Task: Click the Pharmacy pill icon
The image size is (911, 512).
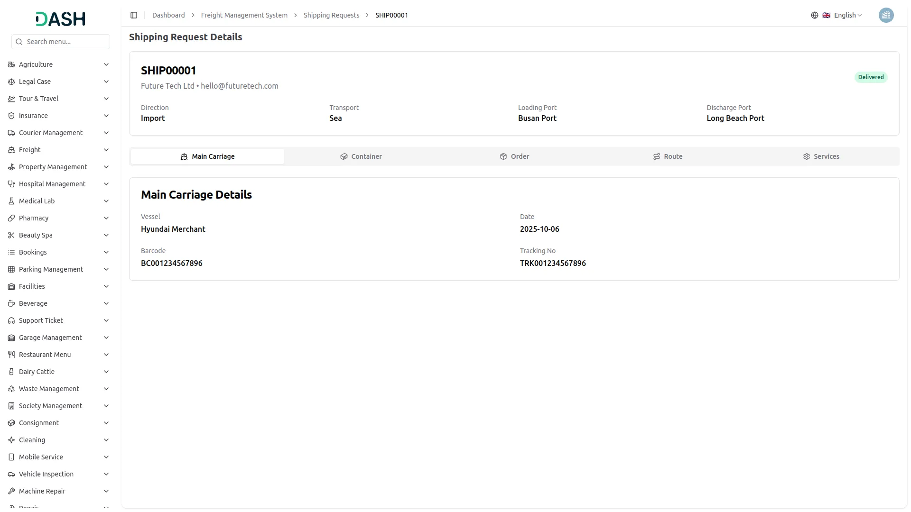Action: pyautogui.click(x=11, y=218)
